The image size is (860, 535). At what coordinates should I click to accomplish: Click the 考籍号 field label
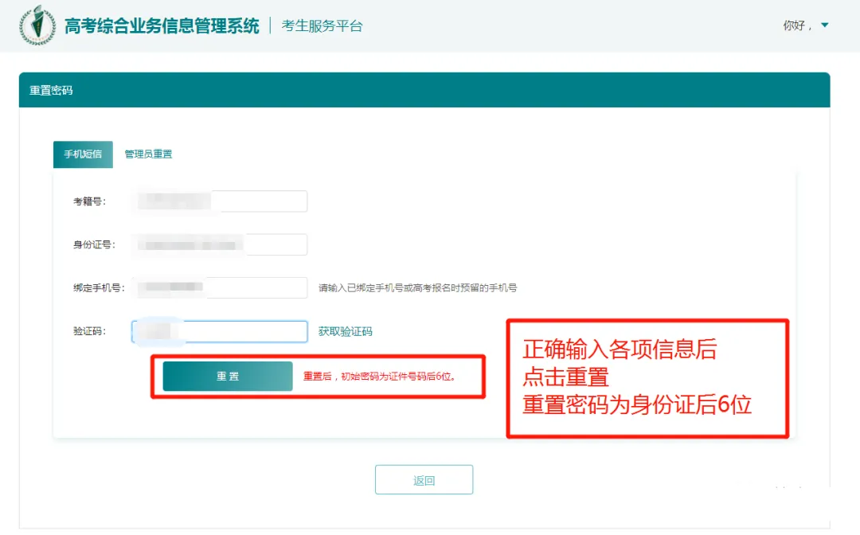coord(89,201)
